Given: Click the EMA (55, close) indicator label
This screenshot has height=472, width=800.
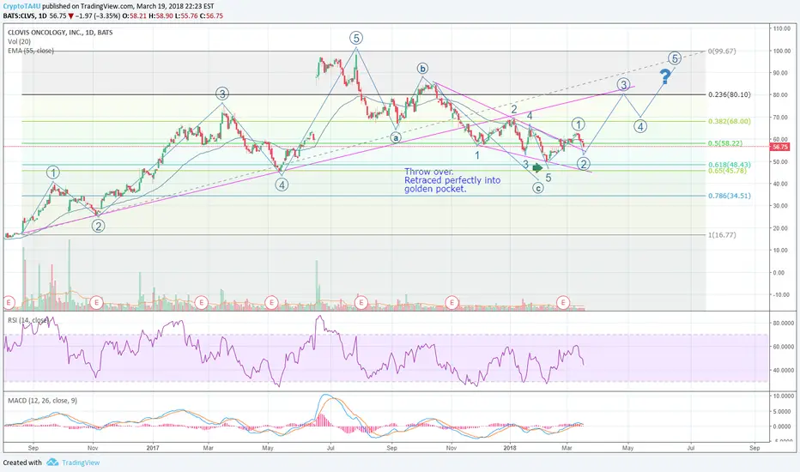Looking at the screenshot, I should tap(31, 51).
